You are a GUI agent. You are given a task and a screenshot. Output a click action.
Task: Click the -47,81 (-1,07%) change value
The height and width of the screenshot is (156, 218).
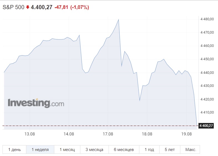click(x=72, y=7)
